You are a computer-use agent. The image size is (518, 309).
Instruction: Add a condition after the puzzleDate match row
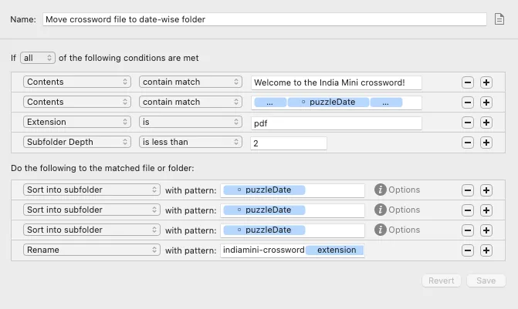(x=486, y=102)
